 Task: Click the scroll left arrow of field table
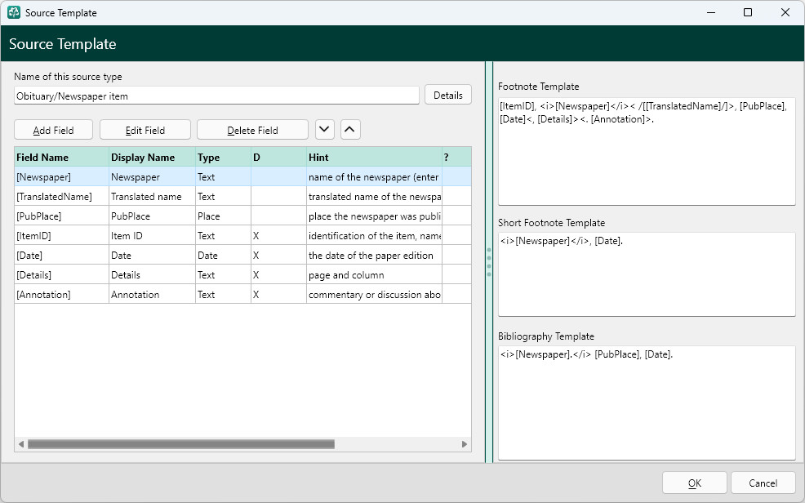21,444
